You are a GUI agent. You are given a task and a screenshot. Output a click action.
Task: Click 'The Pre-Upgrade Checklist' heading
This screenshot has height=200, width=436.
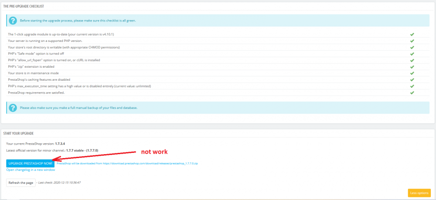coord(24,6)
